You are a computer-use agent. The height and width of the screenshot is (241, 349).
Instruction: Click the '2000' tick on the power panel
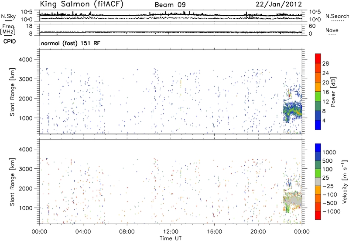click(26, 99)
